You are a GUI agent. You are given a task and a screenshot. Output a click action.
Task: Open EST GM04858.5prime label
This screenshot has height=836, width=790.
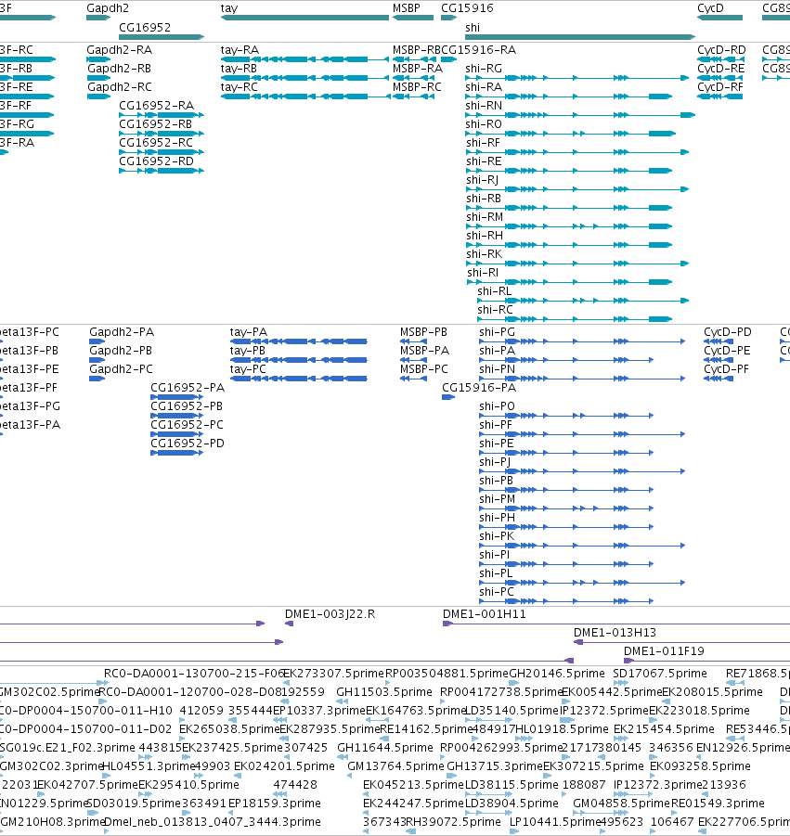[x=621, y=803]
